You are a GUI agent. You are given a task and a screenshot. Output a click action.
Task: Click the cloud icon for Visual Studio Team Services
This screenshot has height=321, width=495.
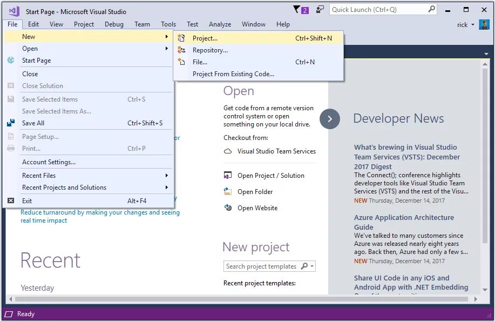coord(228,151)
